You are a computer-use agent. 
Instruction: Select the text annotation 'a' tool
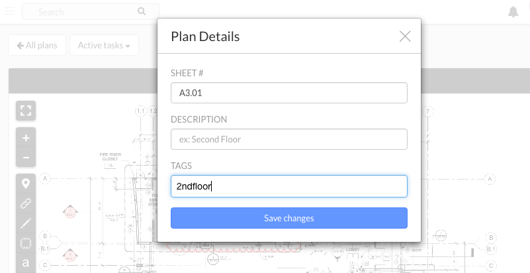click(26, 262)
